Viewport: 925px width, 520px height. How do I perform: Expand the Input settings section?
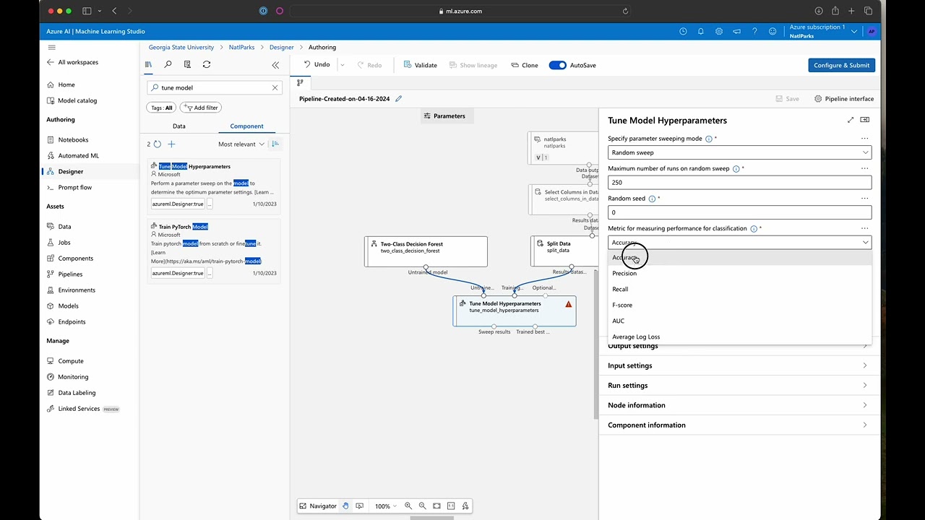[739, 365]
